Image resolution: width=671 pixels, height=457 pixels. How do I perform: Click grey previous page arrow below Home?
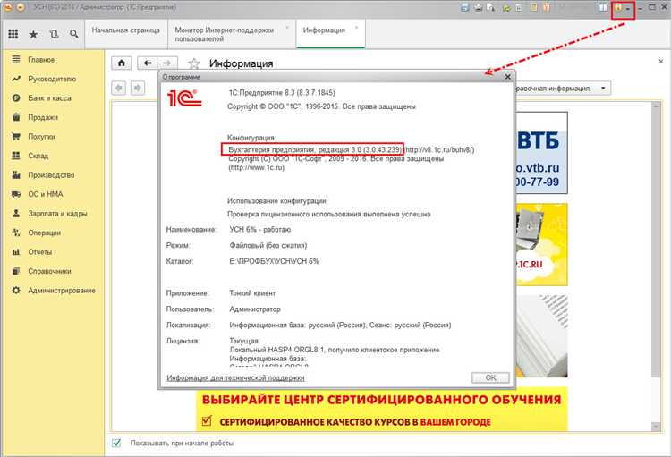click(118, 89)
